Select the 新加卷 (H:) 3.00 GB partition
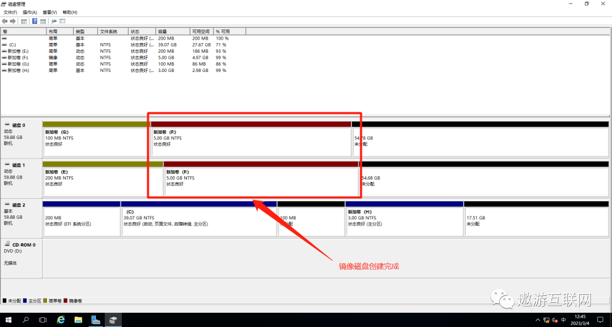 405,219
